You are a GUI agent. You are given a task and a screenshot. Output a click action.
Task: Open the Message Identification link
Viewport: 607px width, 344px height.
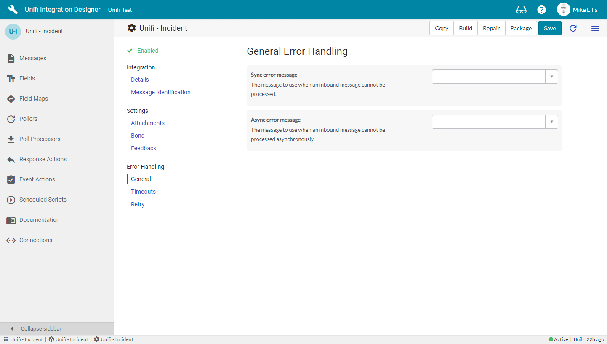coord(160,92)
